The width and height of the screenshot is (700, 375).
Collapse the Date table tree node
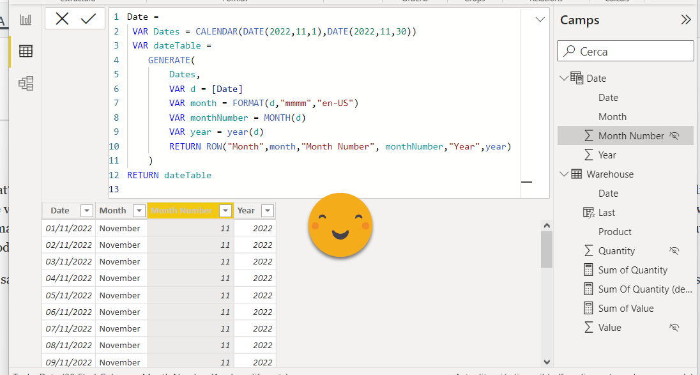coord(563,79)
